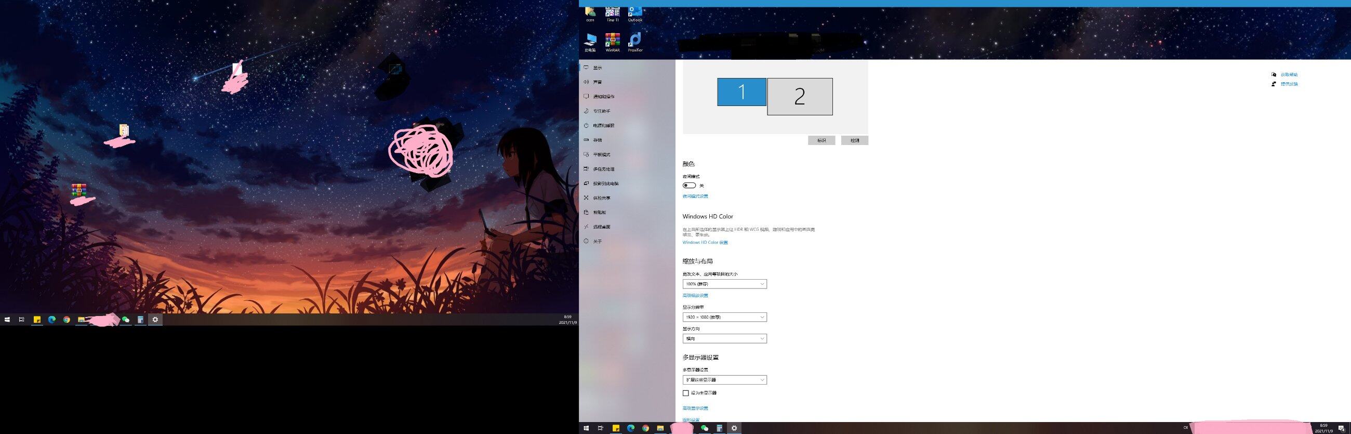Expand the 扩展这些显示器 multiple displays dropdown
Screen dimensions: 1351x434
pyautogui.click(x=725, y=380)
